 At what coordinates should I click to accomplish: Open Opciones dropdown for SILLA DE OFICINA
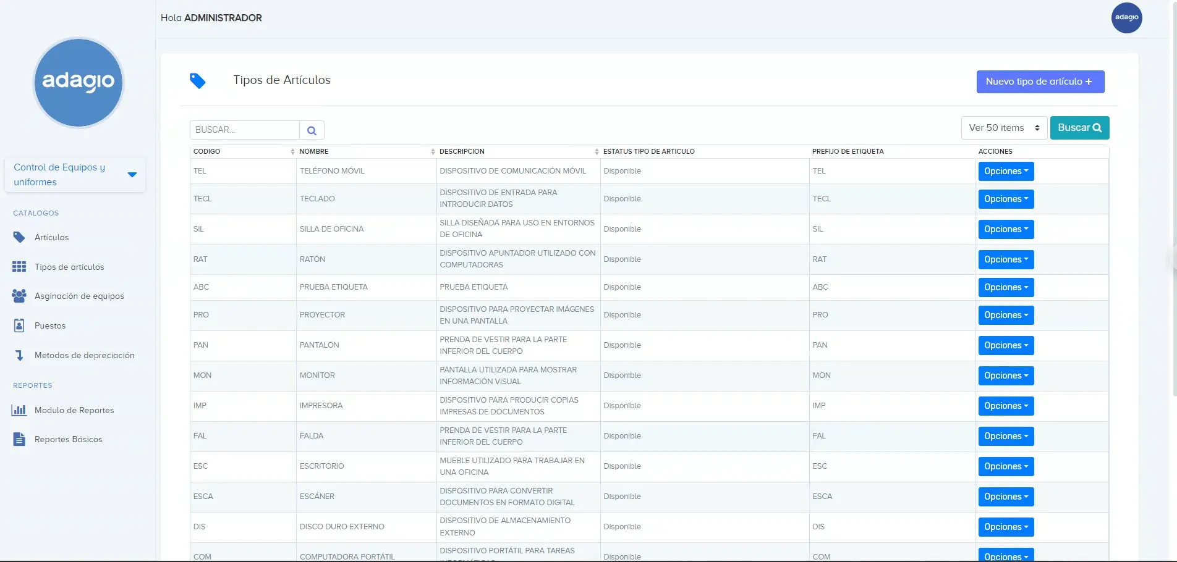[x=1006, y=229]
